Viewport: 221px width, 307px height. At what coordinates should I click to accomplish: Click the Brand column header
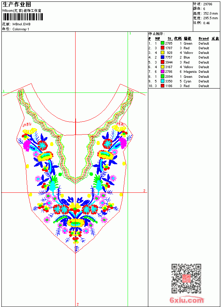[204, 39]
